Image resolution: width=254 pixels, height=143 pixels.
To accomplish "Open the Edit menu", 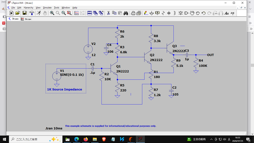I will [x=19, y=8].
